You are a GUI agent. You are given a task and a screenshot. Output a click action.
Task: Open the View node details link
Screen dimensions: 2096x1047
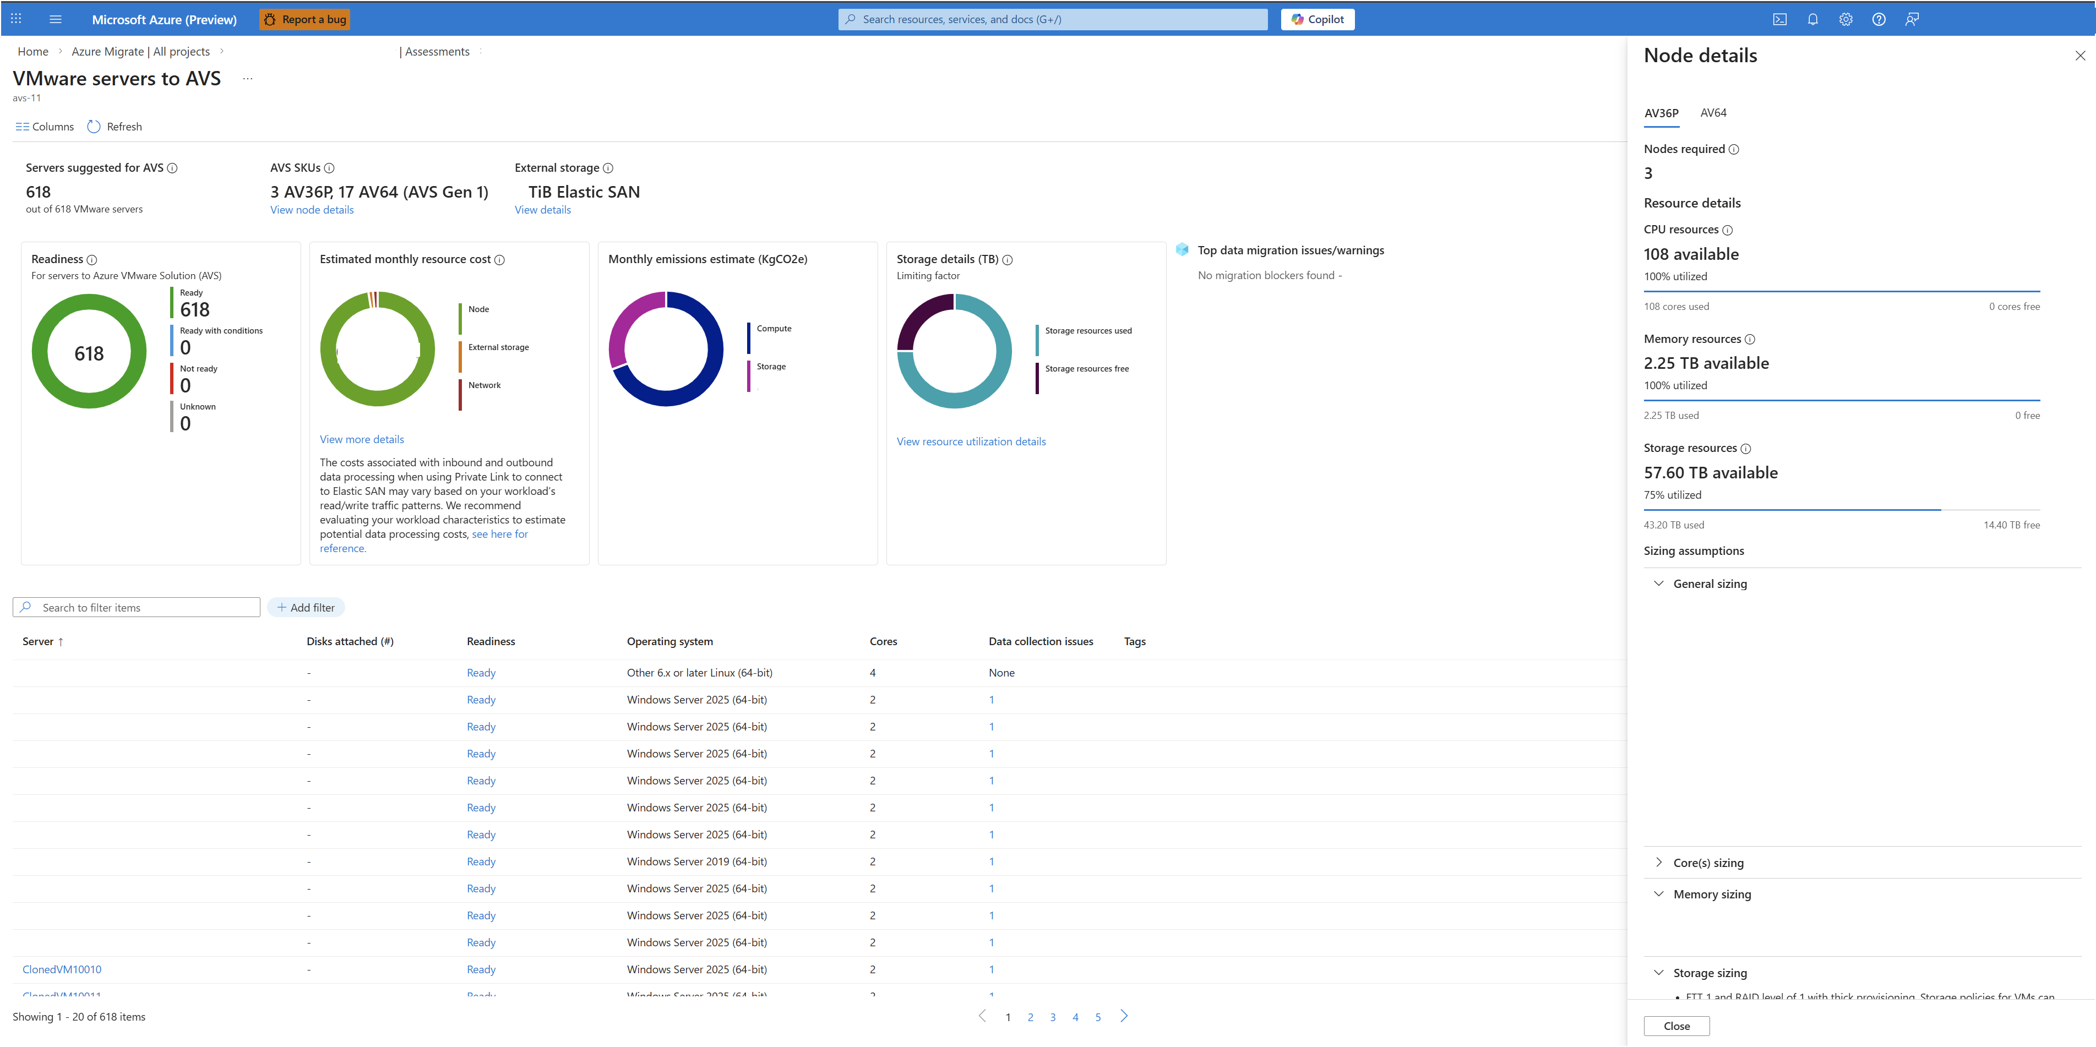[x=312, y=210]
